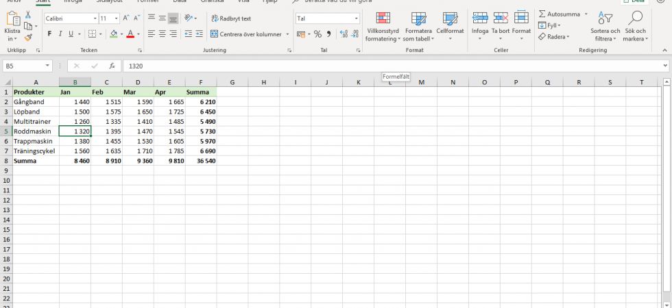672x308 pixels.
Task: Click the Cut scissors icon
Action: (28, 14)
